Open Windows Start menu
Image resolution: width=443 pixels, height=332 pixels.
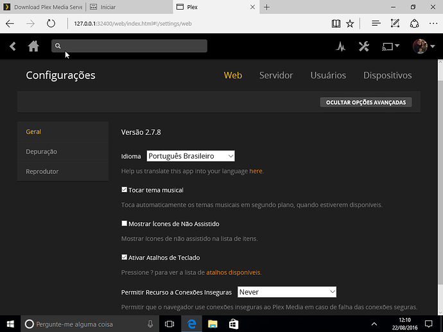click(x=10, y=324)
